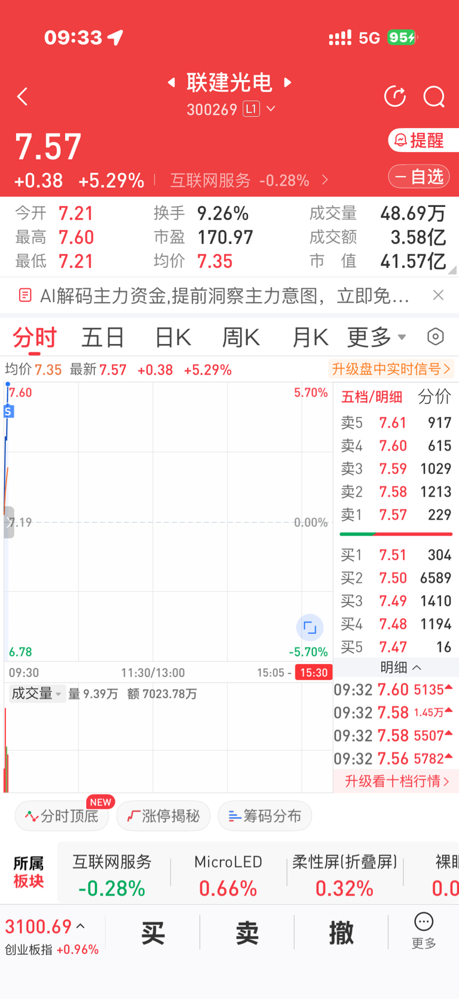This screenshot has width=459, height=999.
Task: Expand the L1 level dropdown arrow
Action: [271, 109]
